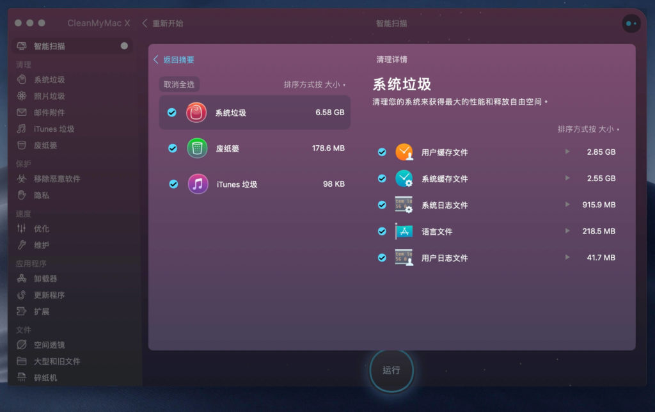This screenshot has height=412, width=655.
Task: Click the Space Lens (空间透镜) icon
Action: [22, 344]
